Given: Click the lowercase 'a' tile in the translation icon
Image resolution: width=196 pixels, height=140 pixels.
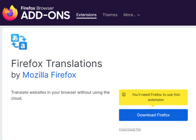Looking at the screenshot, I should [23, 46].
